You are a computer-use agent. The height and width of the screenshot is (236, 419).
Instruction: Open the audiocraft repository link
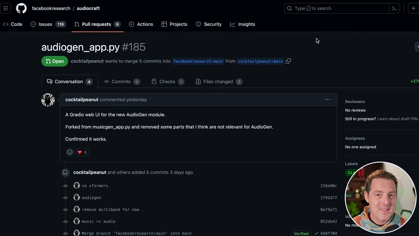[x=88, y=8]
